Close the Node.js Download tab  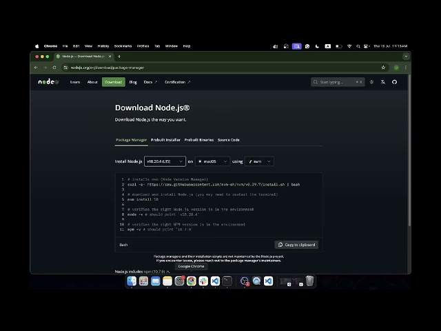(110, 57)
